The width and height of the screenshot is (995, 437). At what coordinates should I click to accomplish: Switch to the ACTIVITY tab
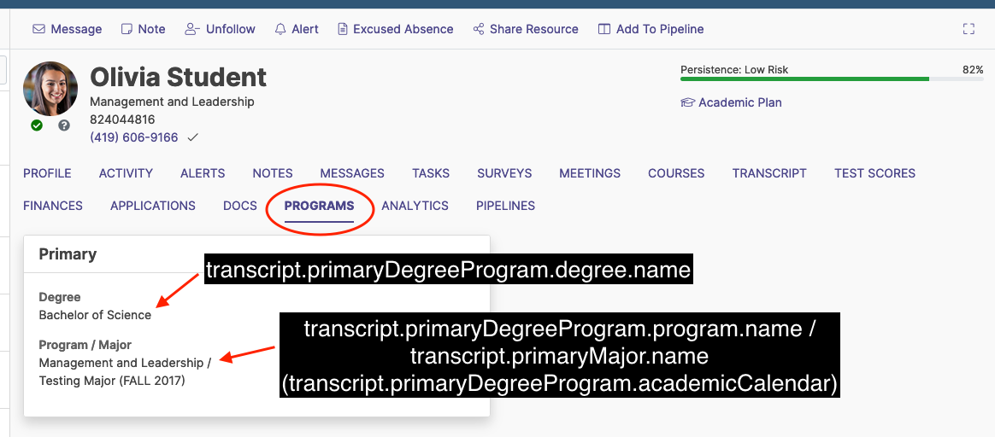pyautogui.click(x=126, y=173)
